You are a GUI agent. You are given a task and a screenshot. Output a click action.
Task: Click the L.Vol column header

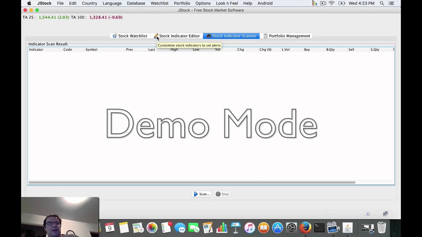292,49
